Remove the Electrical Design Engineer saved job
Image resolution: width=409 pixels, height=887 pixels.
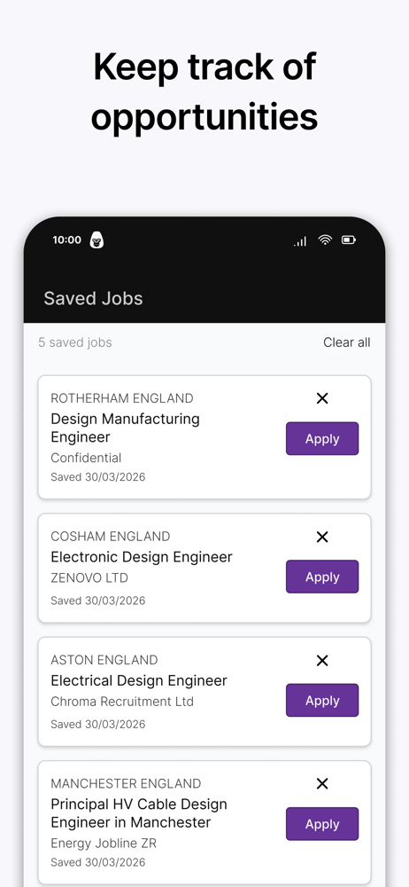(x=322, y=660)
